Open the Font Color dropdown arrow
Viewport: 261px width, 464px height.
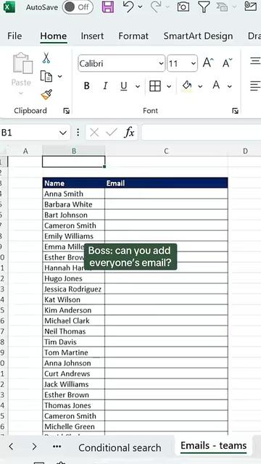point(230,86)
